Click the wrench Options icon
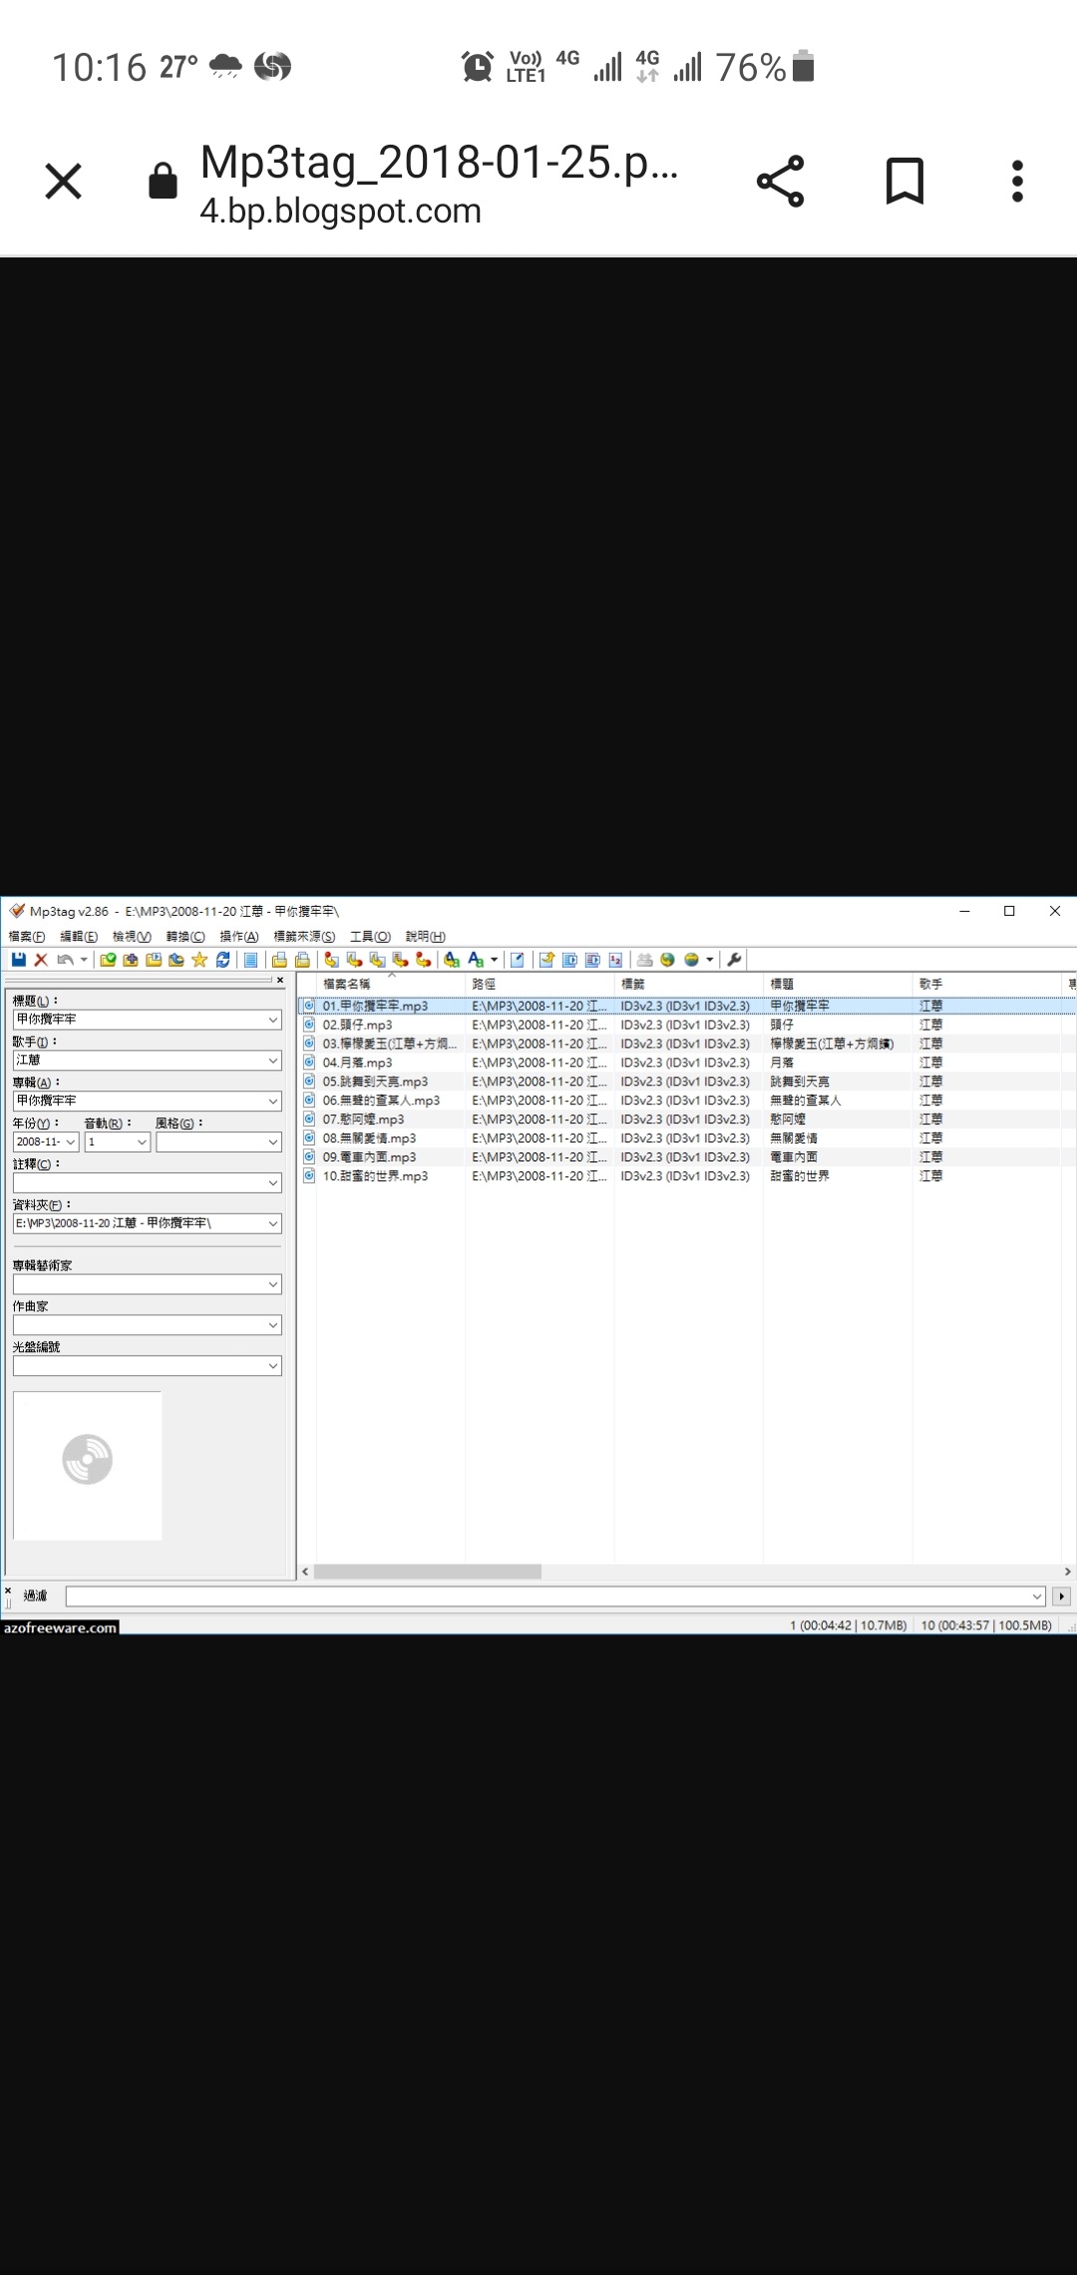The width and height of the screenshot is (1077, 2275). pyautogui.click(x=735, y=960)
